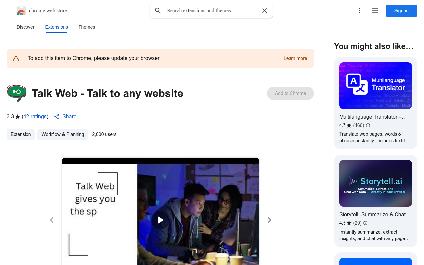Click the Talk Web video thumbnail text panel
Screen dimensions: 424x265
[100, 214]
